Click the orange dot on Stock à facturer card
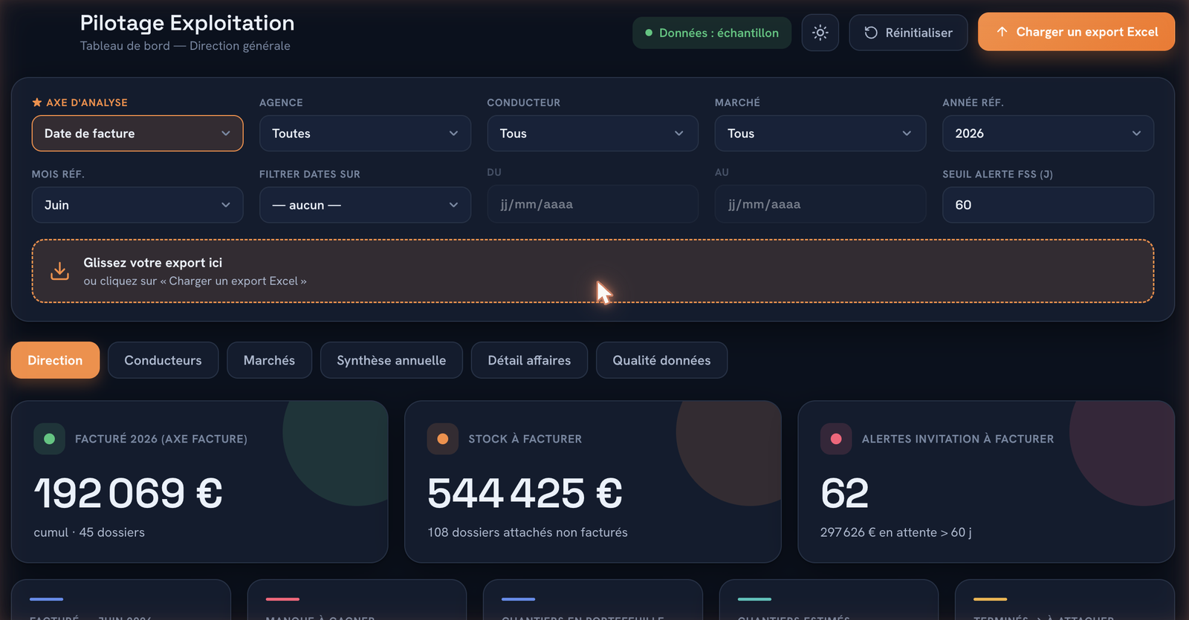The image size is (1189, 620). point(443,439)
